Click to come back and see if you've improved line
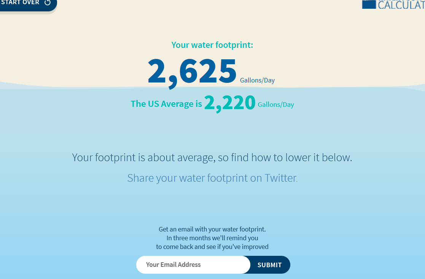Image resolution: width=425 pixels, height=279 pixels. tap(212, 247)
